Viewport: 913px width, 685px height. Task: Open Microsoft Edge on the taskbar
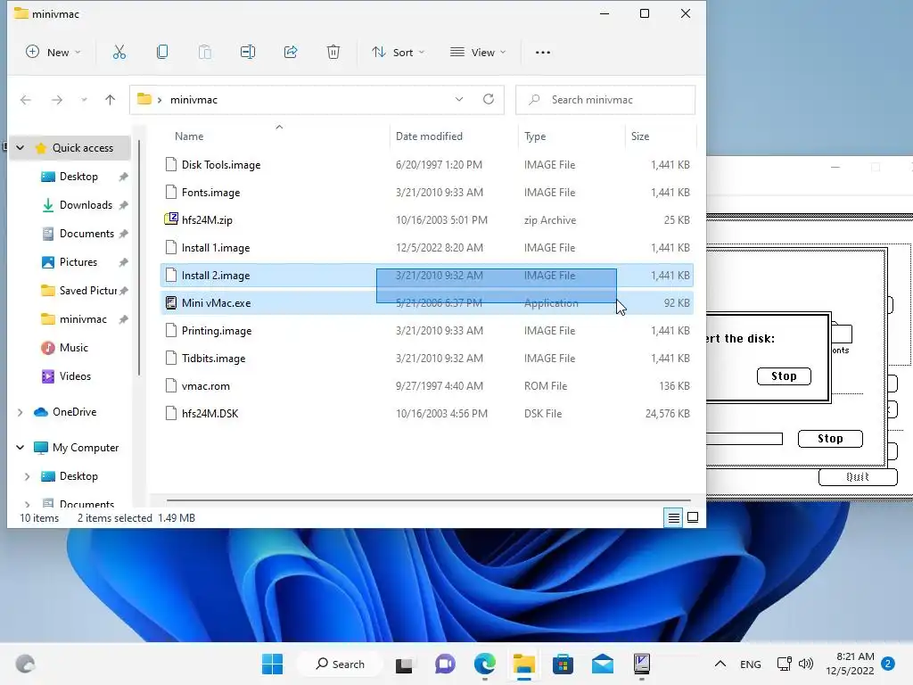click(484, 664)
